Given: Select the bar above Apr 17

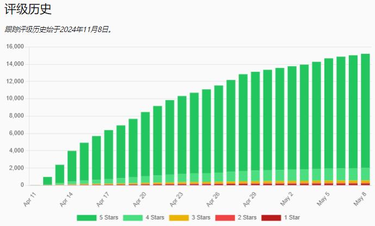Looking at the screenshot, I should [108, 158].
